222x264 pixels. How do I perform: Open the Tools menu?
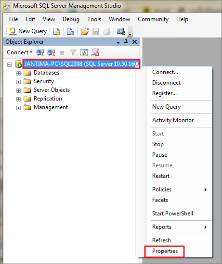[x=94, y=19]
